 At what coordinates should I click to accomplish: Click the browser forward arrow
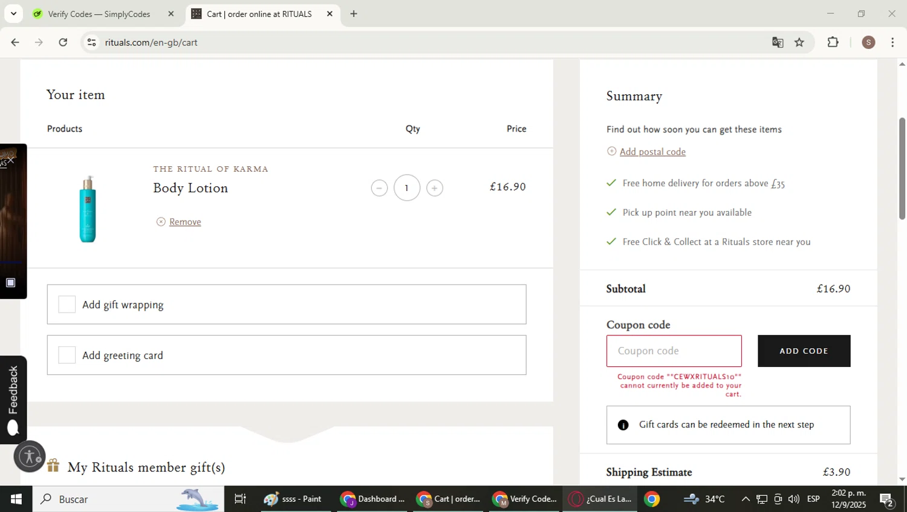click(x=39, y=42)
